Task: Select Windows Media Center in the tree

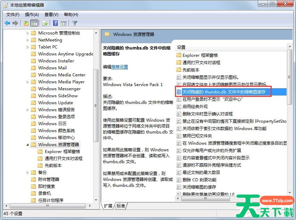Action: click(x=62, y=75)
